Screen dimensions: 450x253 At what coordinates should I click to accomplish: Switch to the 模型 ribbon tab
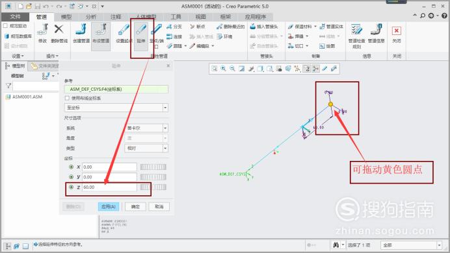pos(66,17)
